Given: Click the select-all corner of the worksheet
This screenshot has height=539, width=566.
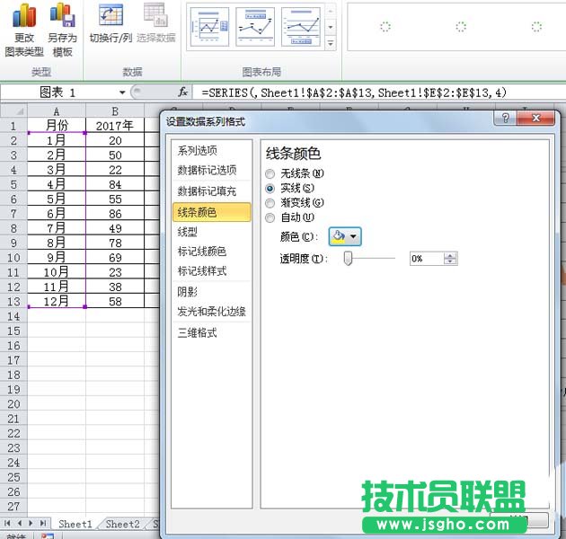Looking at the screenshot, I should pos(13,110).
